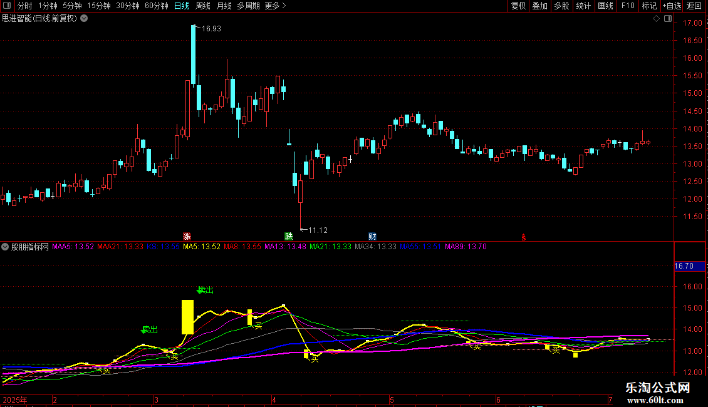This screenshot has width=708, height=407.
Task: Switch to 分时 intraday view
Action: click(x=25, y=6)
